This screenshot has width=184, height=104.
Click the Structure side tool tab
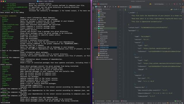pos(93,81)
